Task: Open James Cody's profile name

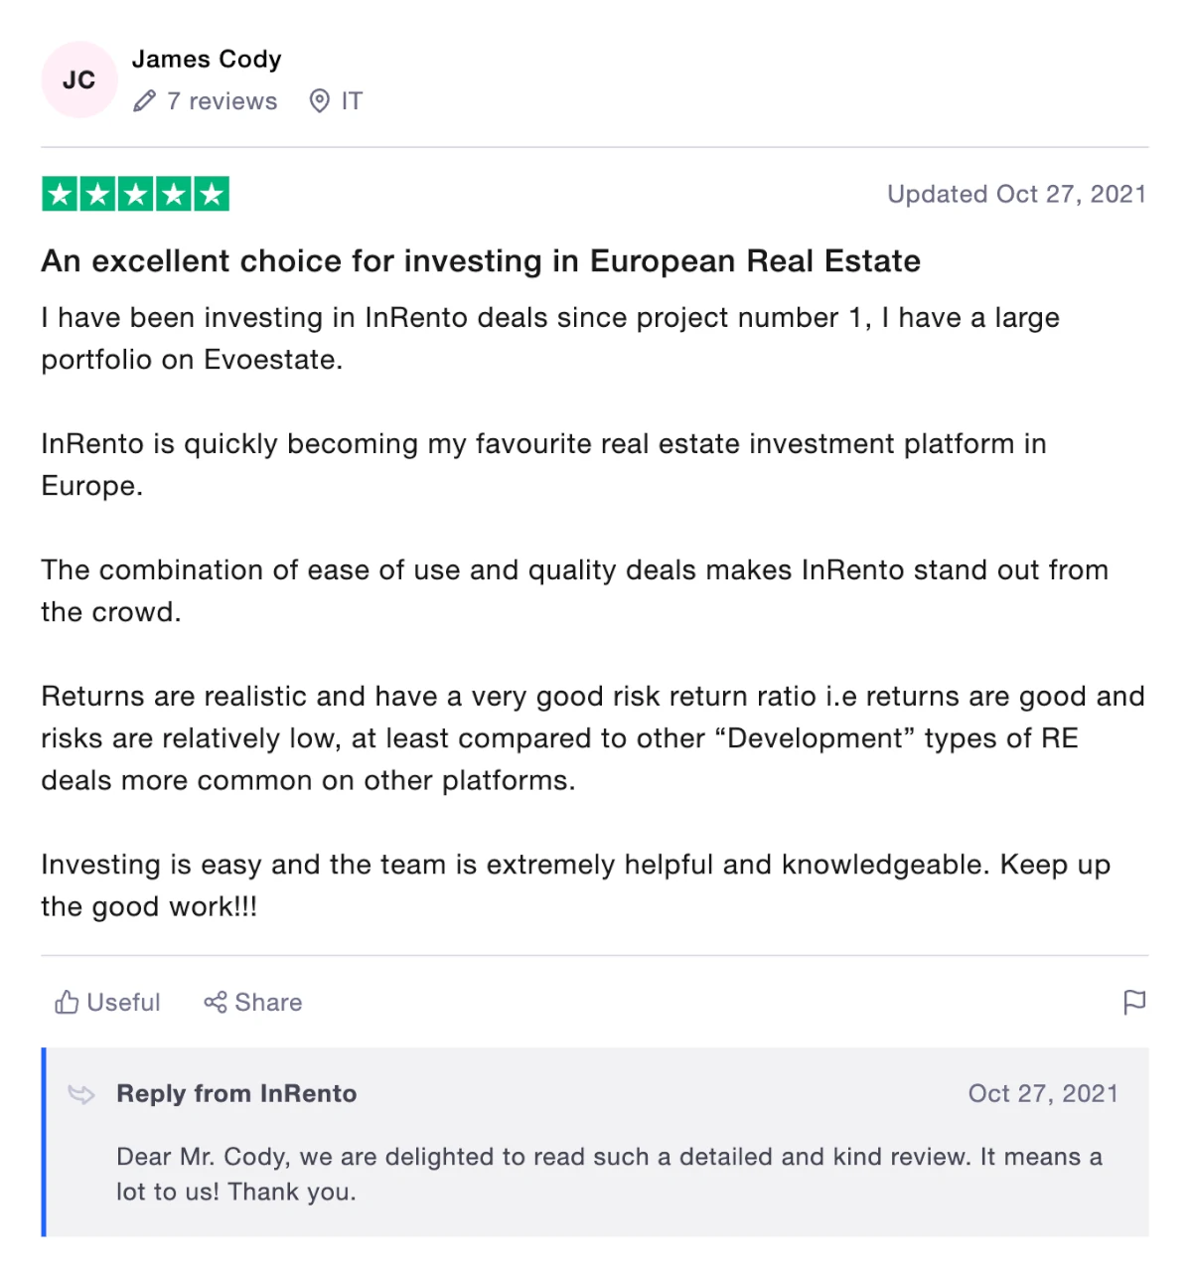Action: point(207,60)
